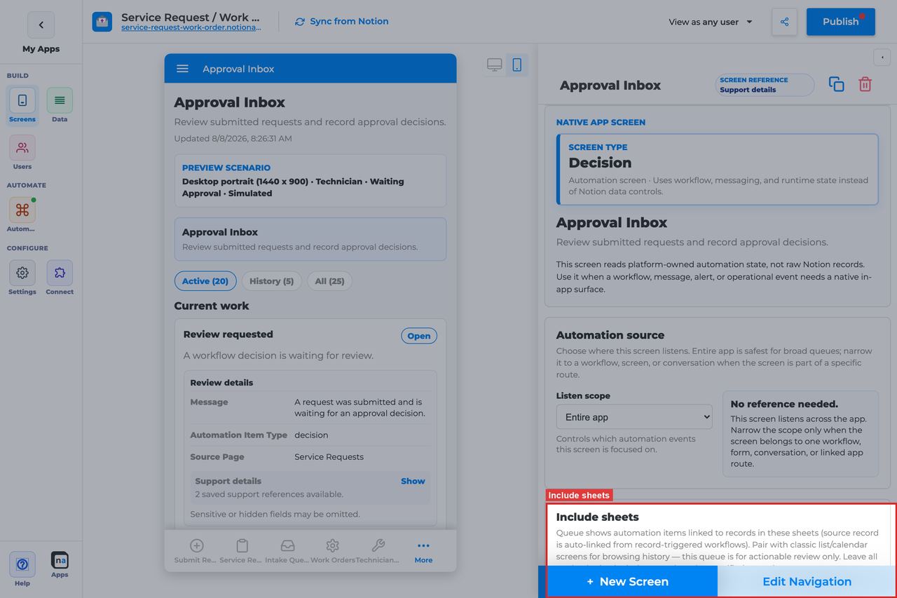Open the View as any user dropdown
The width and height of the screenshot is (897, 598).
[x=711, y=22]
